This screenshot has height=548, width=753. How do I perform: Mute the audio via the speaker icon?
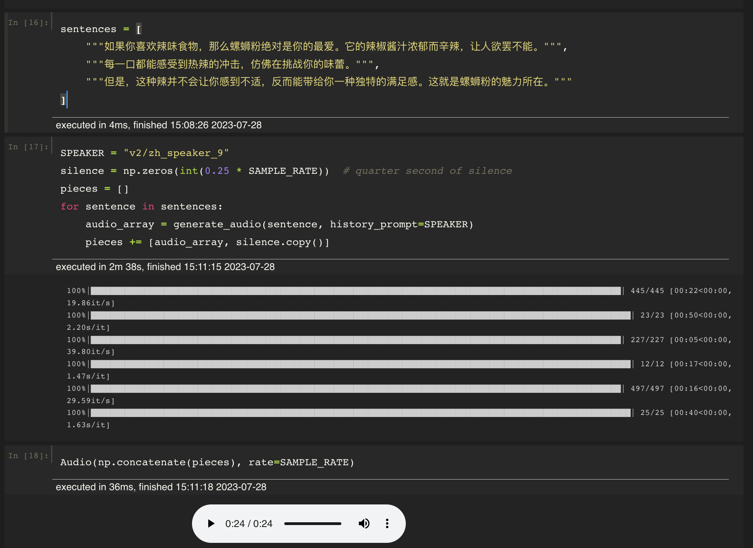[364, 523]
